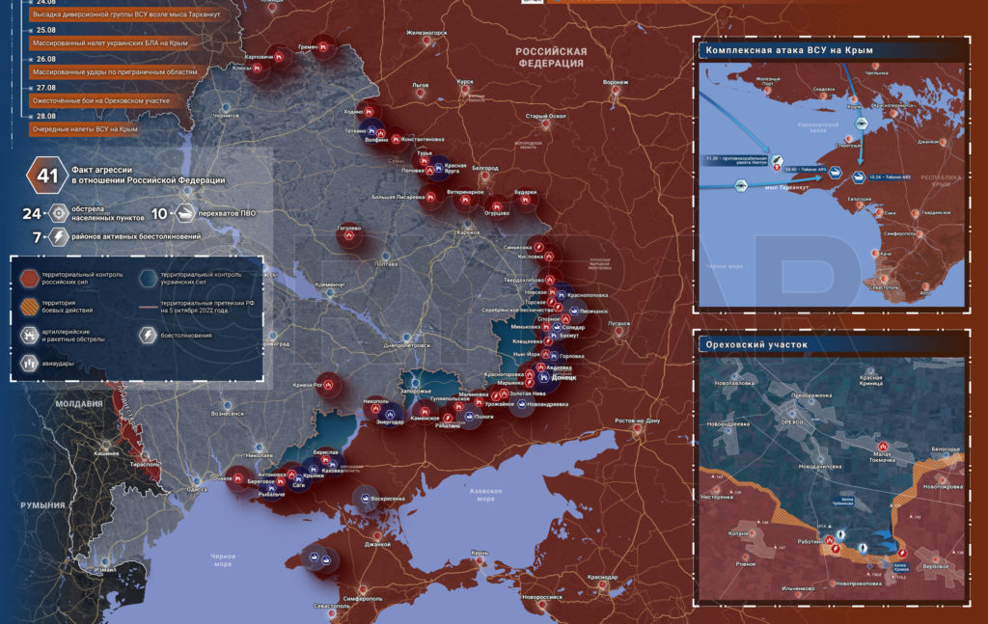988x624 pixels.
Task: Select the airstrikes legend icon
Action: 30,364
